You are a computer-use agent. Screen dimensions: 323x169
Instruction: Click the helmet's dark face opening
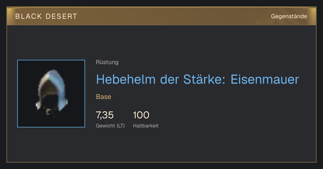click(50, 103)
